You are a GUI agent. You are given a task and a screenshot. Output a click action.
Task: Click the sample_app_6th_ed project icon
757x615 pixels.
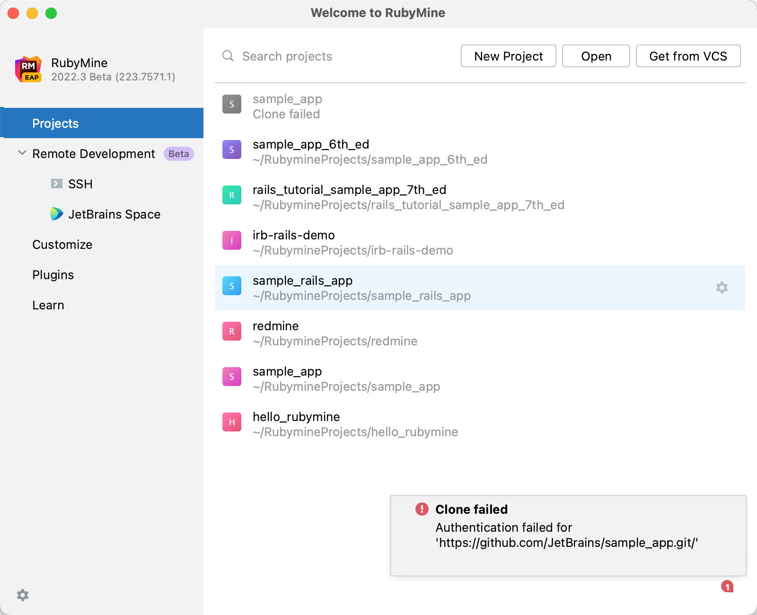[x=231, y=149]
